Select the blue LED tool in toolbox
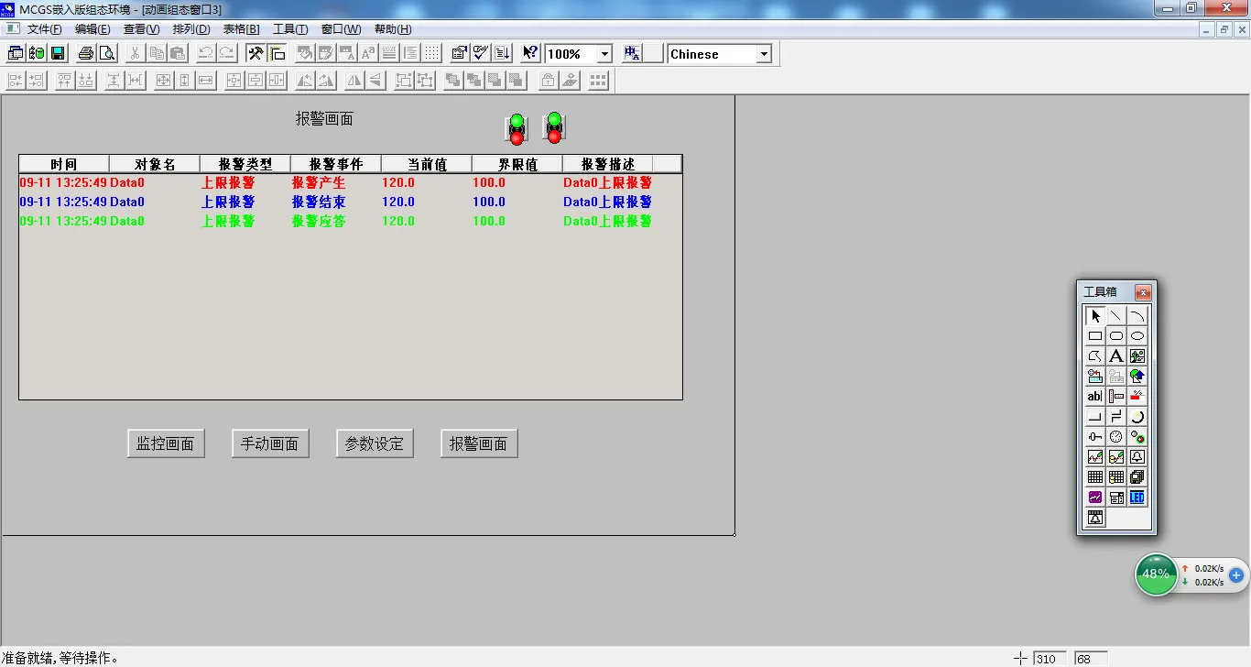The image size is (1251, 667). 1137,498
